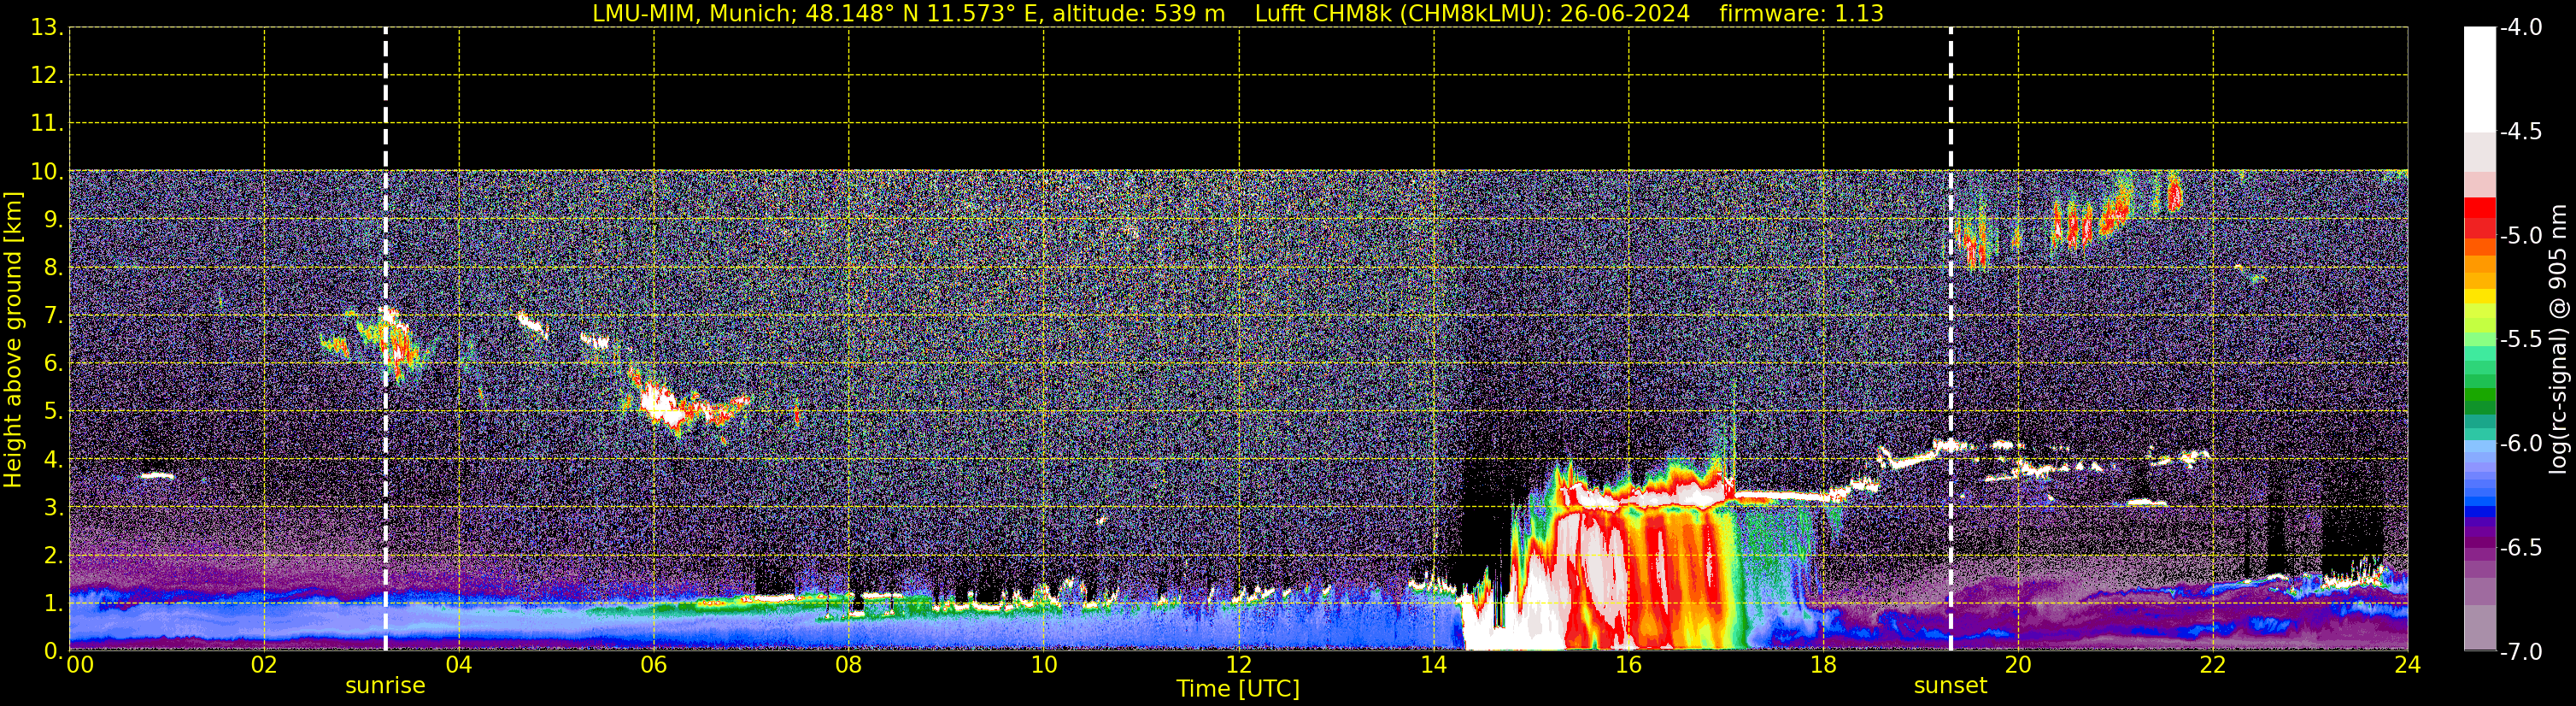Screen dimensions: 2576x706
Task: Click the "12" time axis tick label
Action: tap(1239, 665)
